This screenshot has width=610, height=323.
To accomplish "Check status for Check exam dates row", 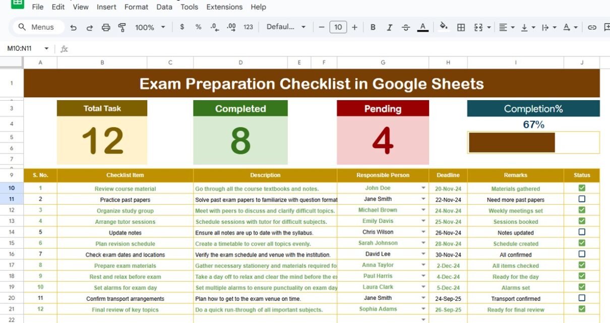I will point(582,254).
